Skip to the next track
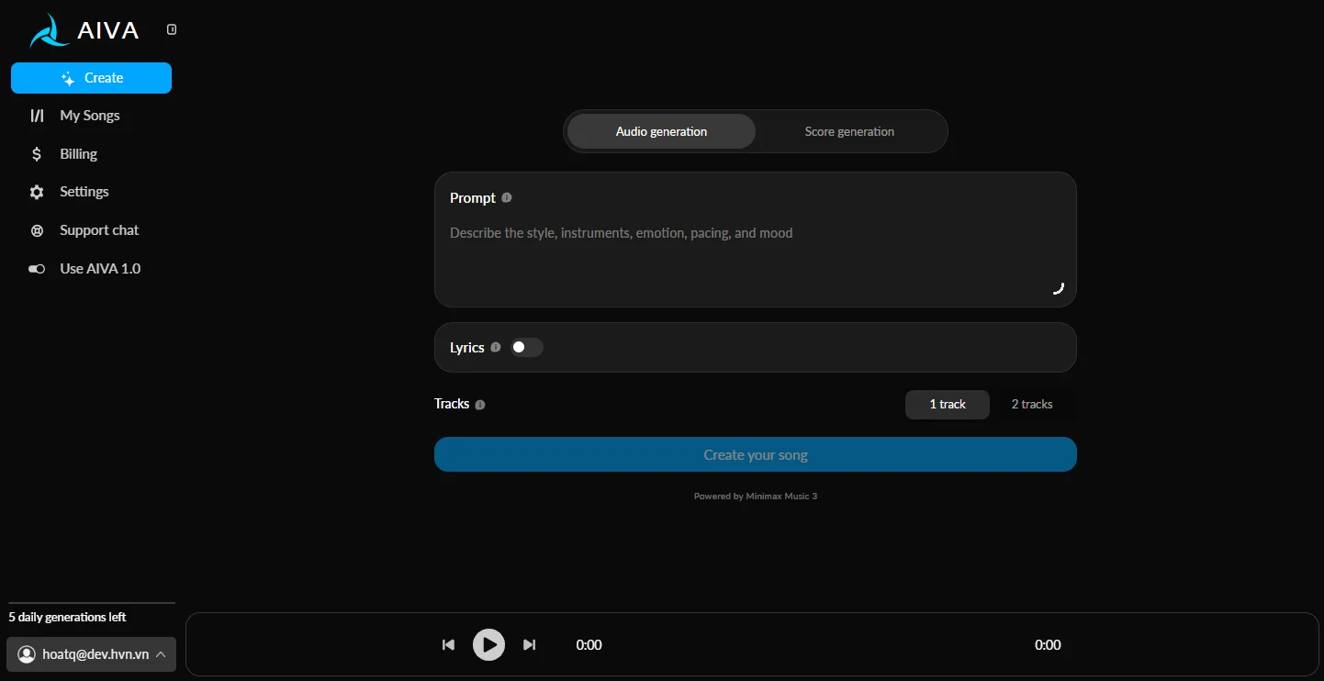 (x=529, y=644)
